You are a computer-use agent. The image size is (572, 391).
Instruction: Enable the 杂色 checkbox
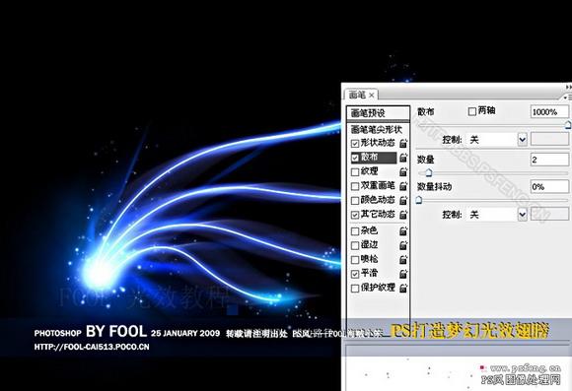355,231
